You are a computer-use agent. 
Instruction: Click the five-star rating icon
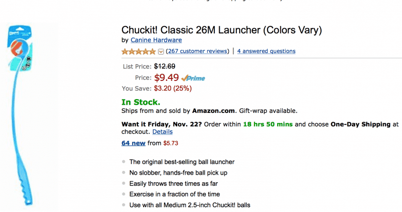(x=138, y=52)
